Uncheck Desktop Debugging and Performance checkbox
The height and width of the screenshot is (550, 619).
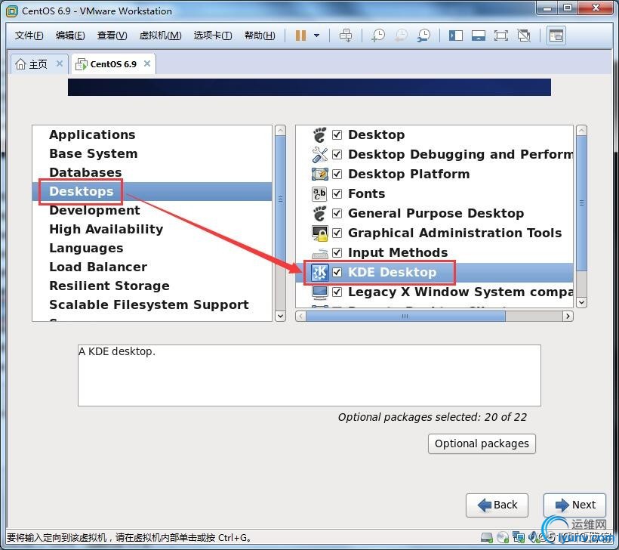click(337, 154)
